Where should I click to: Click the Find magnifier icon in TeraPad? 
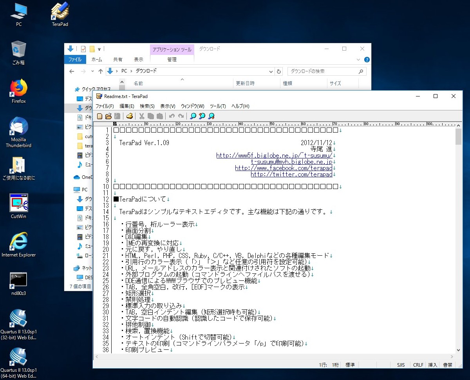(x=193, y=116)
